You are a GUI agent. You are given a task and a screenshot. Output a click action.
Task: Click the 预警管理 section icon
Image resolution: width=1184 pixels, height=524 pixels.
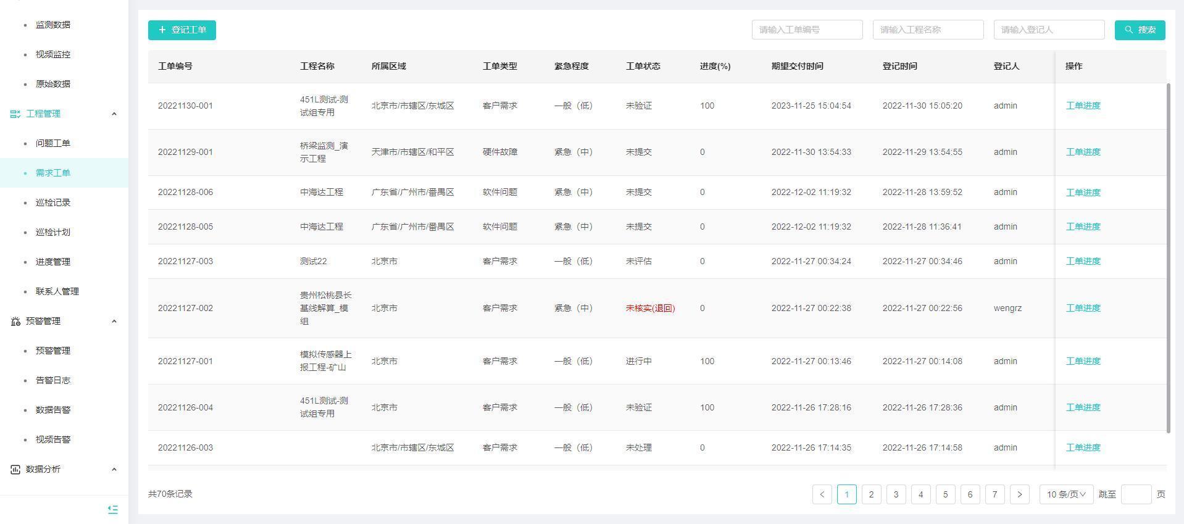point(15,321)
